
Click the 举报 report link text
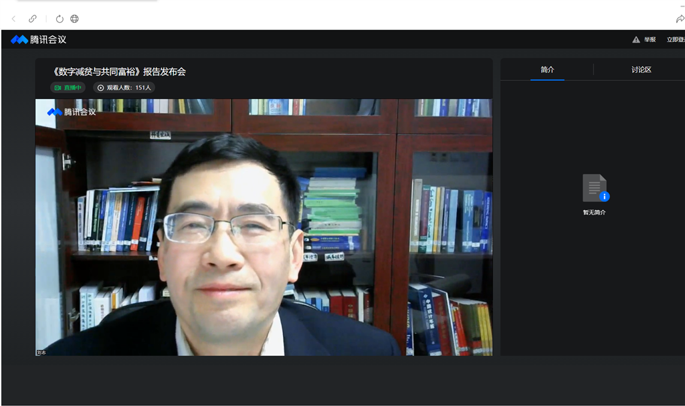(x=650, y=39)
